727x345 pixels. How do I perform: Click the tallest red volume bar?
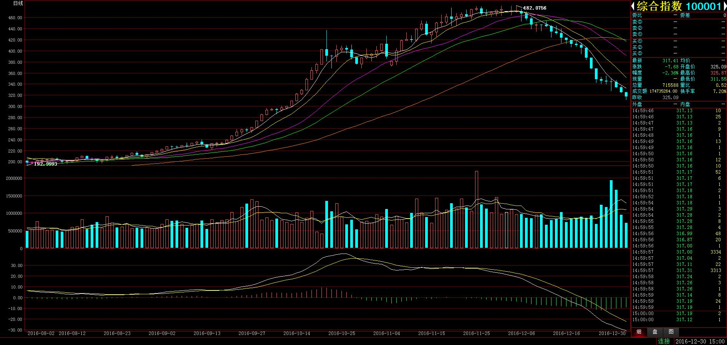[477, 209]
